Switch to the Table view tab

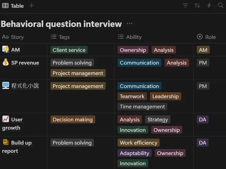[x=13, y=6]
